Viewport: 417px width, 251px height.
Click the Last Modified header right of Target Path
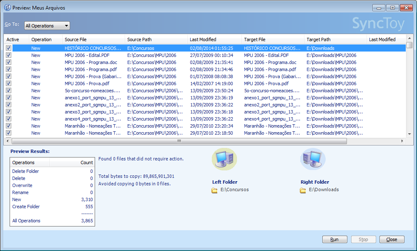coord(387,39)
